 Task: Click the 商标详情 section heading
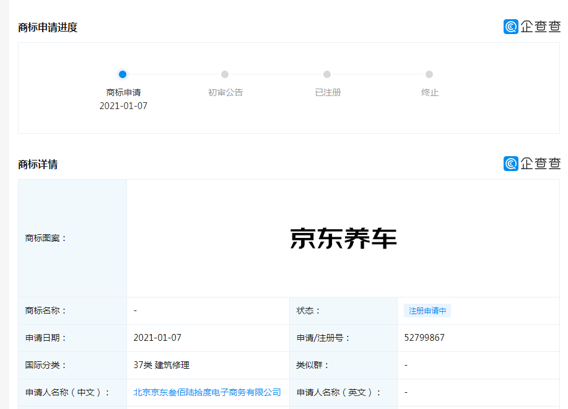coord(38,164)
